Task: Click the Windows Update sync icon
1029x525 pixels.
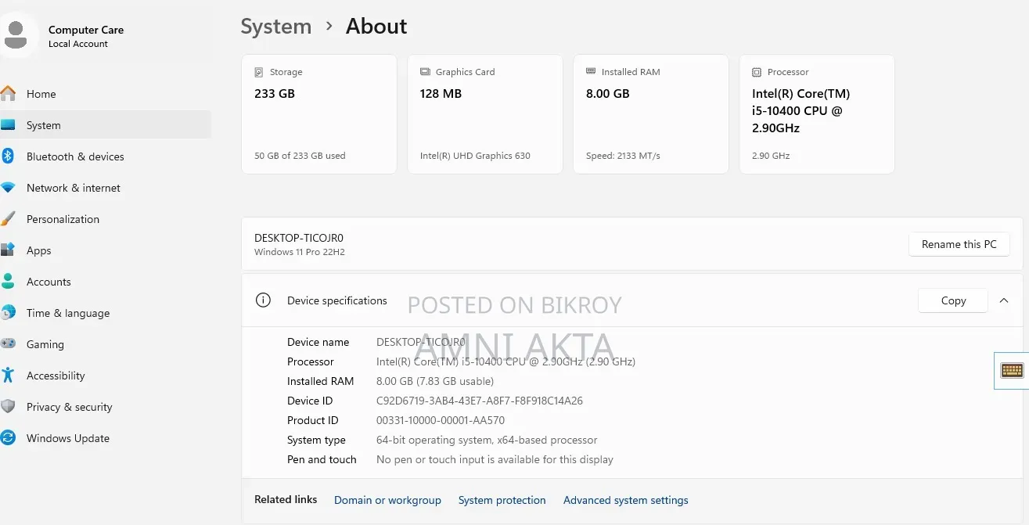Action: [x=8, y=438]
